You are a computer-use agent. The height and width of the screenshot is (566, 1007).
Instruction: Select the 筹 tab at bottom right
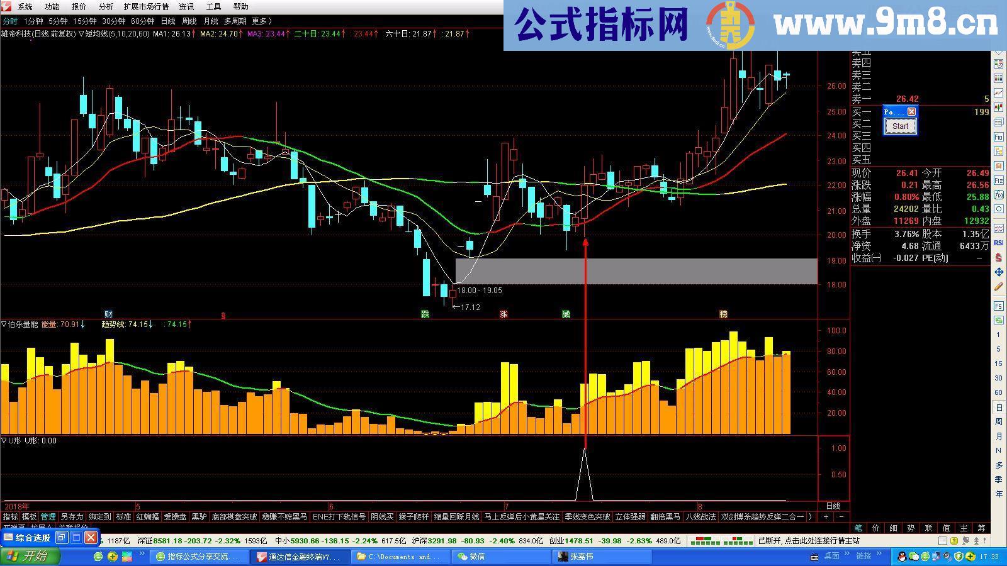(983, 529)
